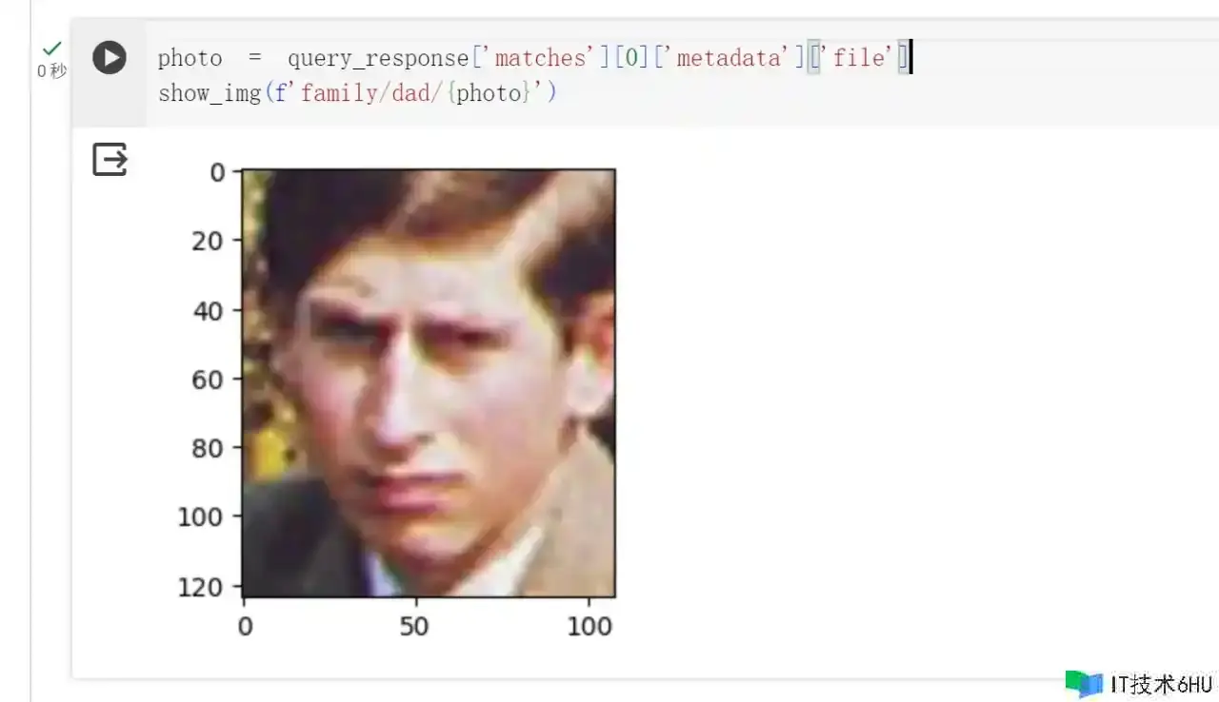Click the 50 tick on the x-axis
This screenshot has height=702, width=1219.
[x=414, y=626]
